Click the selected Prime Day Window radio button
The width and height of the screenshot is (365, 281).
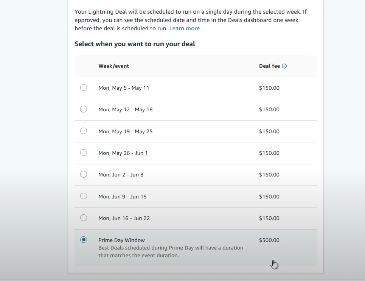pyautogui.click(x=84, y=239)
